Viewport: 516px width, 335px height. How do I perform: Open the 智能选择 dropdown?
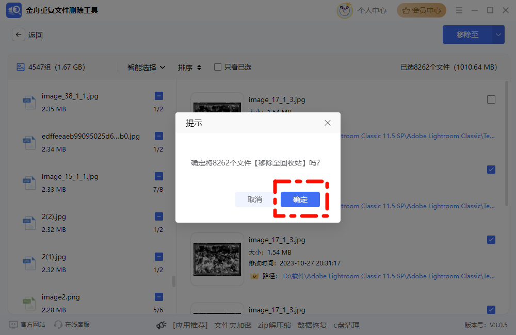point(146,68)
